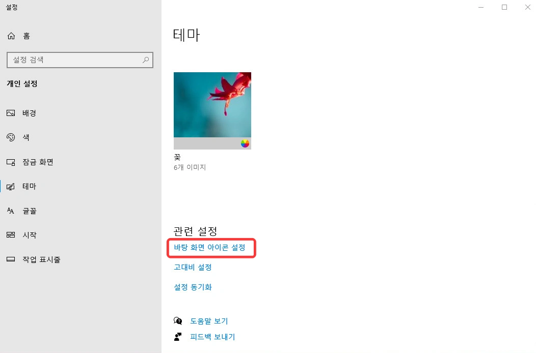Open the 설정 동기화 link
The image size is (536, 353).
[193, 287]
